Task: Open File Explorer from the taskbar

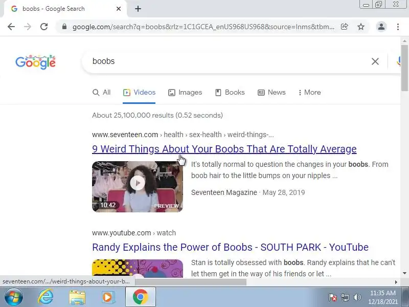Action: point(77,297)
